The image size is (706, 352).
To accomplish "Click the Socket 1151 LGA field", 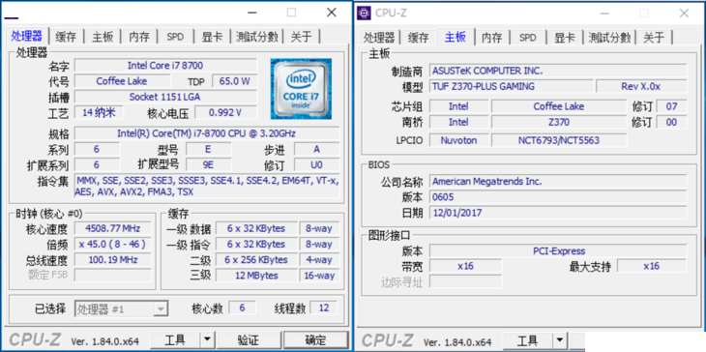I will pyautogui.click(x=165, y=97).
